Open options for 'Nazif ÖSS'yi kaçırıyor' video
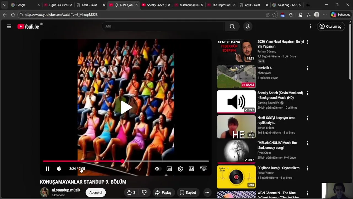 [307, 118]
